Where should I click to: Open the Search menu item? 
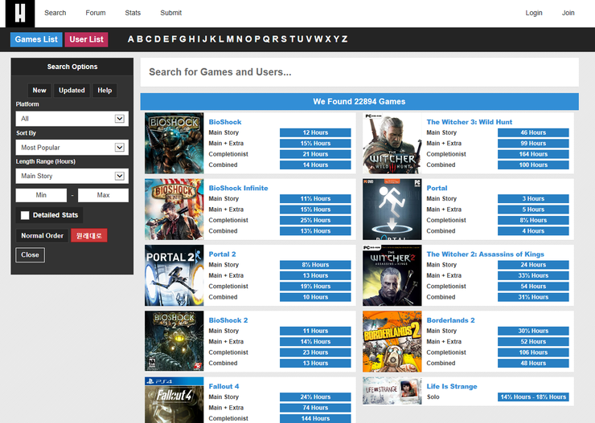55,13
